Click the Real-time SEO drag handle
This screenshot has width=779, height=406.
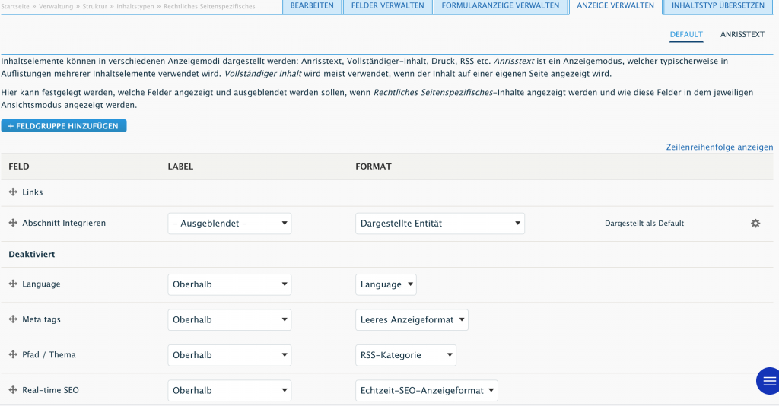tap(13, 390)
